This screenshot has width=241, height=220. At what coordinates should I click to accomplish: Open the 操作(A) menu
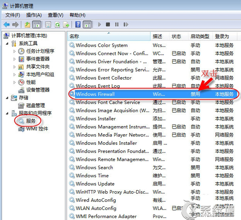[34, 15]
